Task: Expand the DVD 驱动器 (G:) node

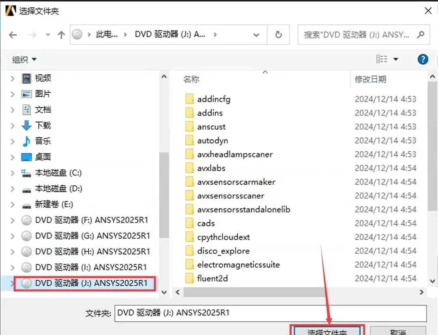Action: [12, 236]
